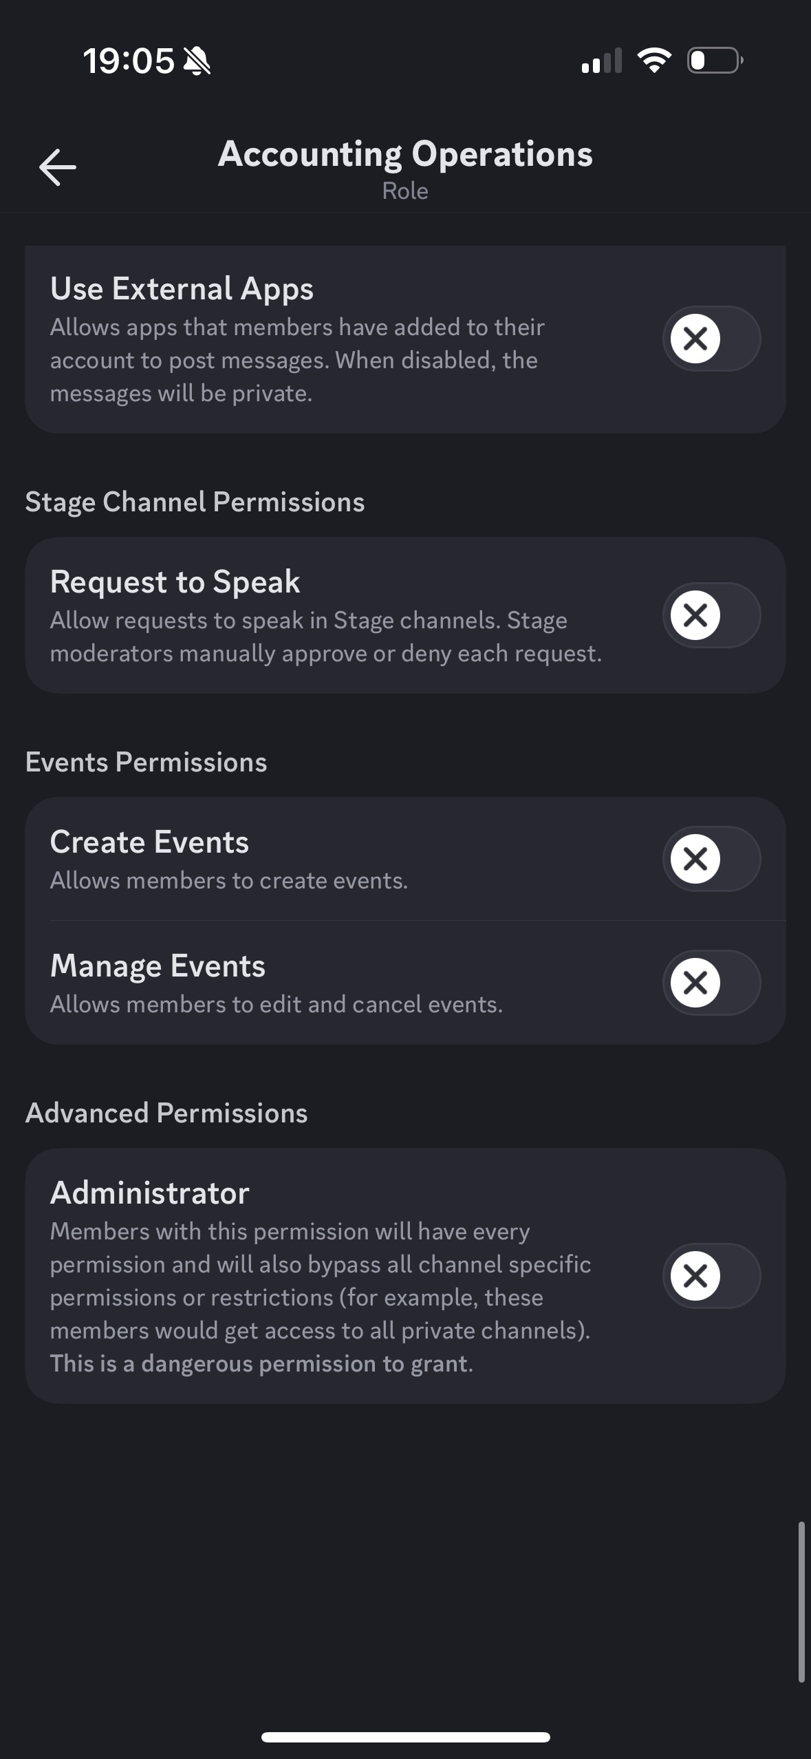Tap the home indicator bar

click(405, 1737)
